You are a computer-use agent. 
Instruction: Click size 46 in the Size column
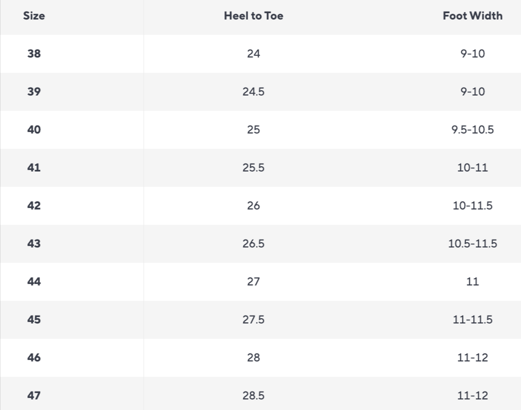[34, 358]
